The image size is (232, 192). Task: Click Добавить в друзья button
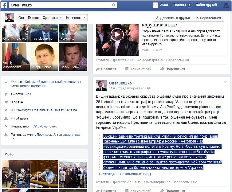pyautogui.click(x=173, y=18)
